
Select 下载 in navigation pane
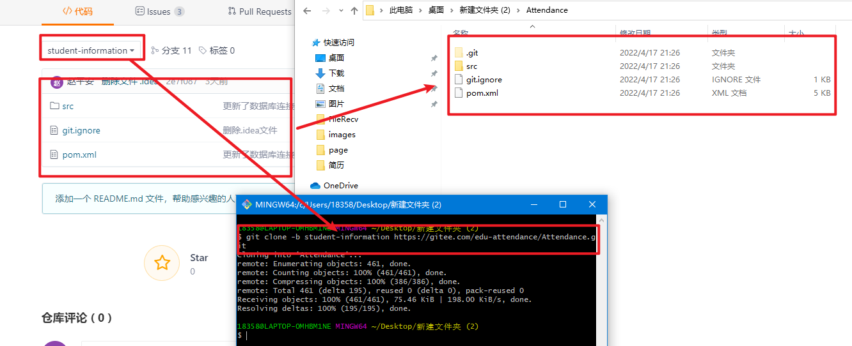[336, 73]
